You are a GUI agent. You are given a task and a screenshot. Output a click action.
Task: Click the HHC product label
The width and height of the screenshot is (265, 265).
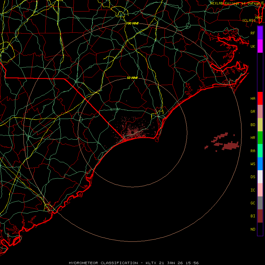click(259, 18)
